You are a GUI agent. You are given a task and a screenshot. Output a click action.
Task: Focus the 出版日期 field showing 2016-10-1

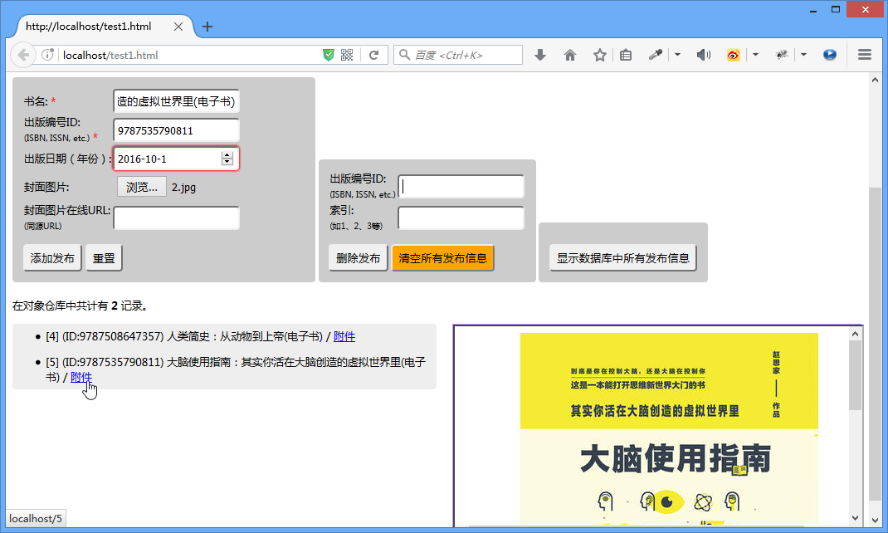(176, 159)
